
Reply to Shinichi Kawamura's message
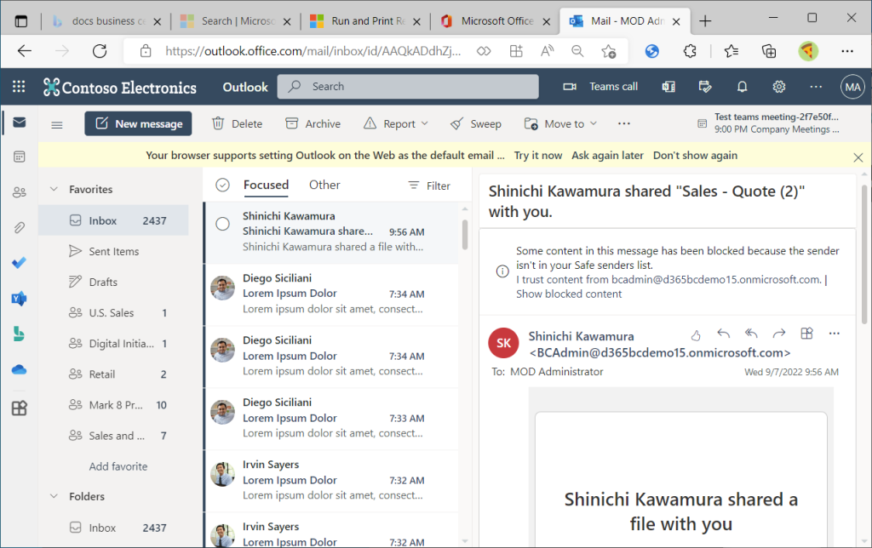click(724, 334)
